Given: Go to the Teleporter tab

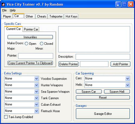Looking at the screenshot, I should [56, 16].
